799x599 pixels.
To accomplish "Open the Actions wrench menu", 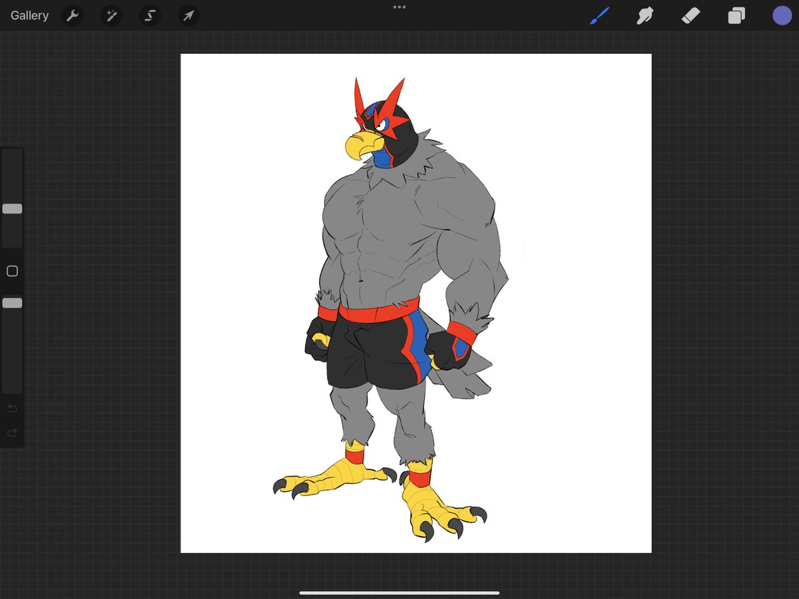I will click(73, 15).
